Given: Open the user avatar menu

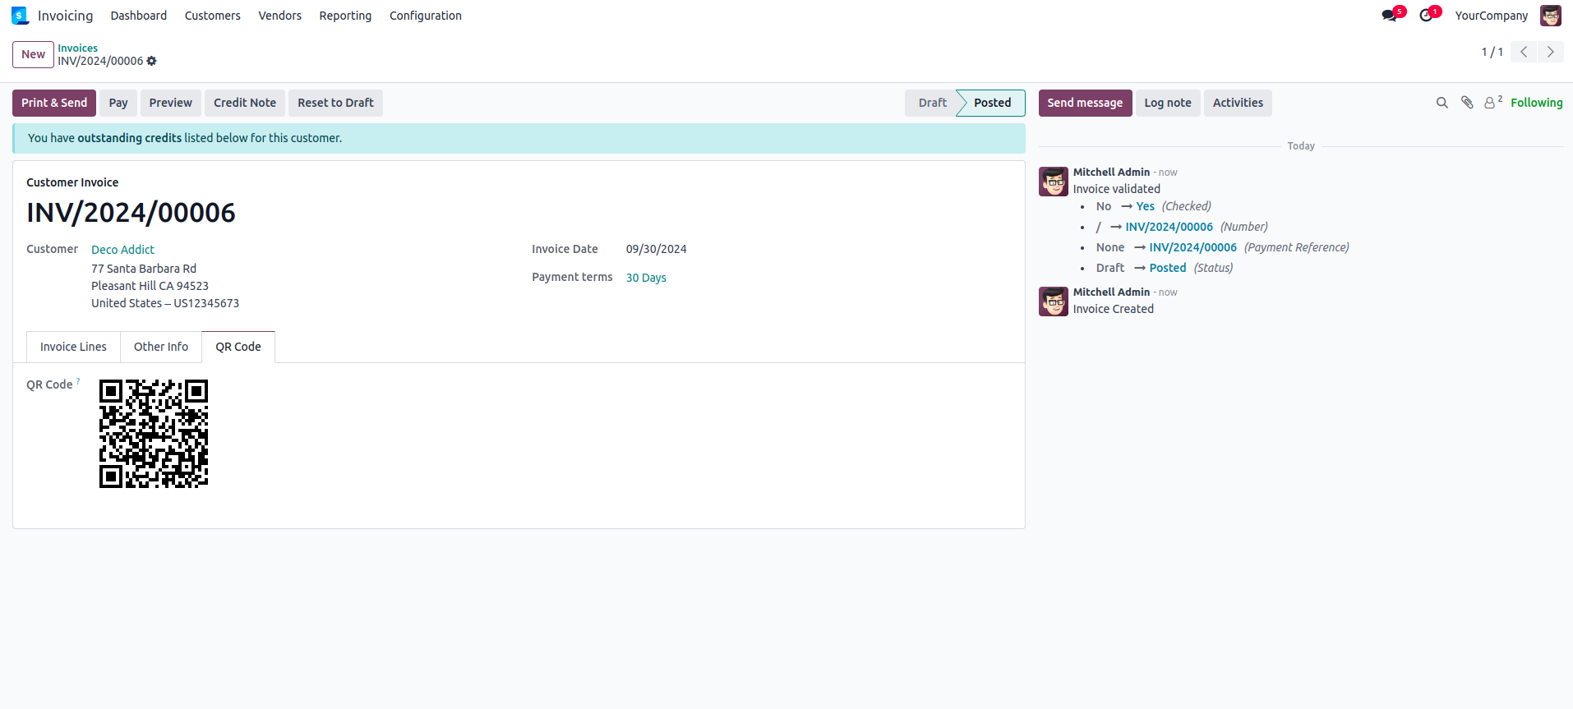Looking at the screenshot, I should (1551, 16).
